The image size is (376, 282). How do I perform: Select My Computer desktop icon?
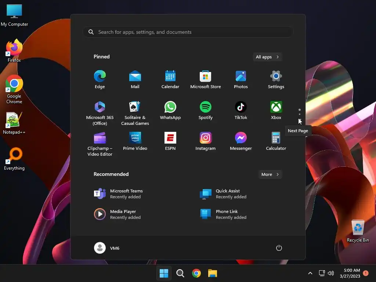[x=14, y=15]
